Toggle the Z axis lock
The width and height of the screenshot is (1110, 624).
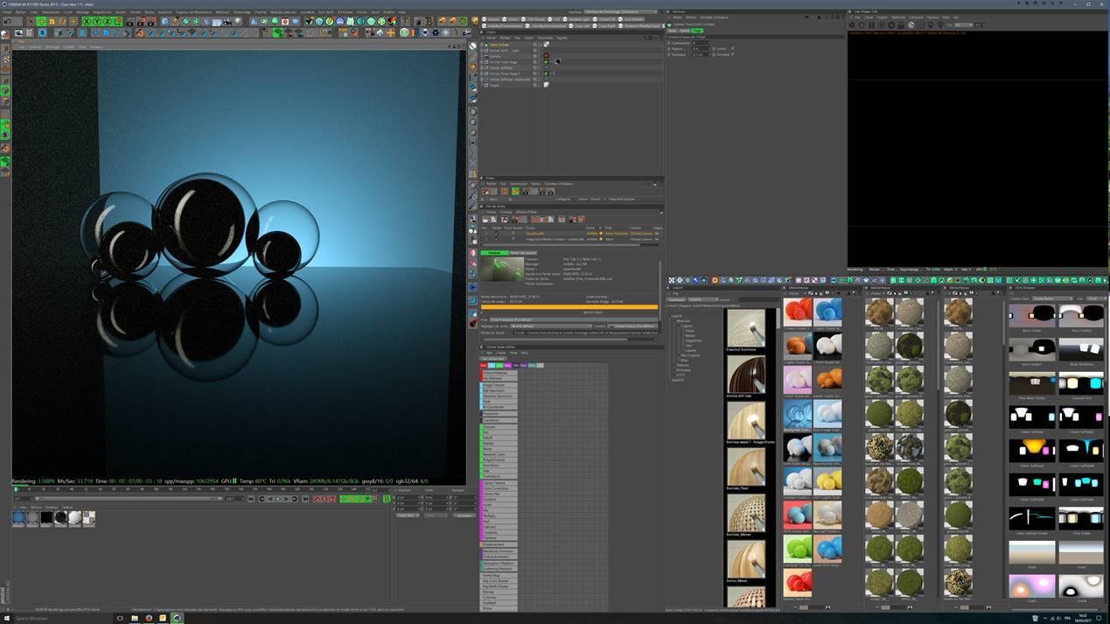click(107, 21)
